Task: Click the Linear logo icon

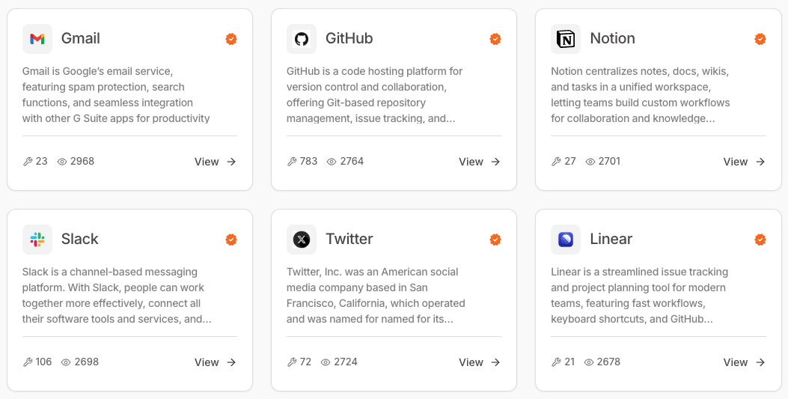Action: point(566,240)
